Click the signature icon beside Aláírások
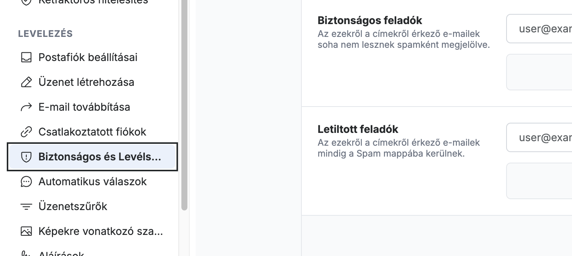This screenshot has width=572, height=256. (26, 254)
